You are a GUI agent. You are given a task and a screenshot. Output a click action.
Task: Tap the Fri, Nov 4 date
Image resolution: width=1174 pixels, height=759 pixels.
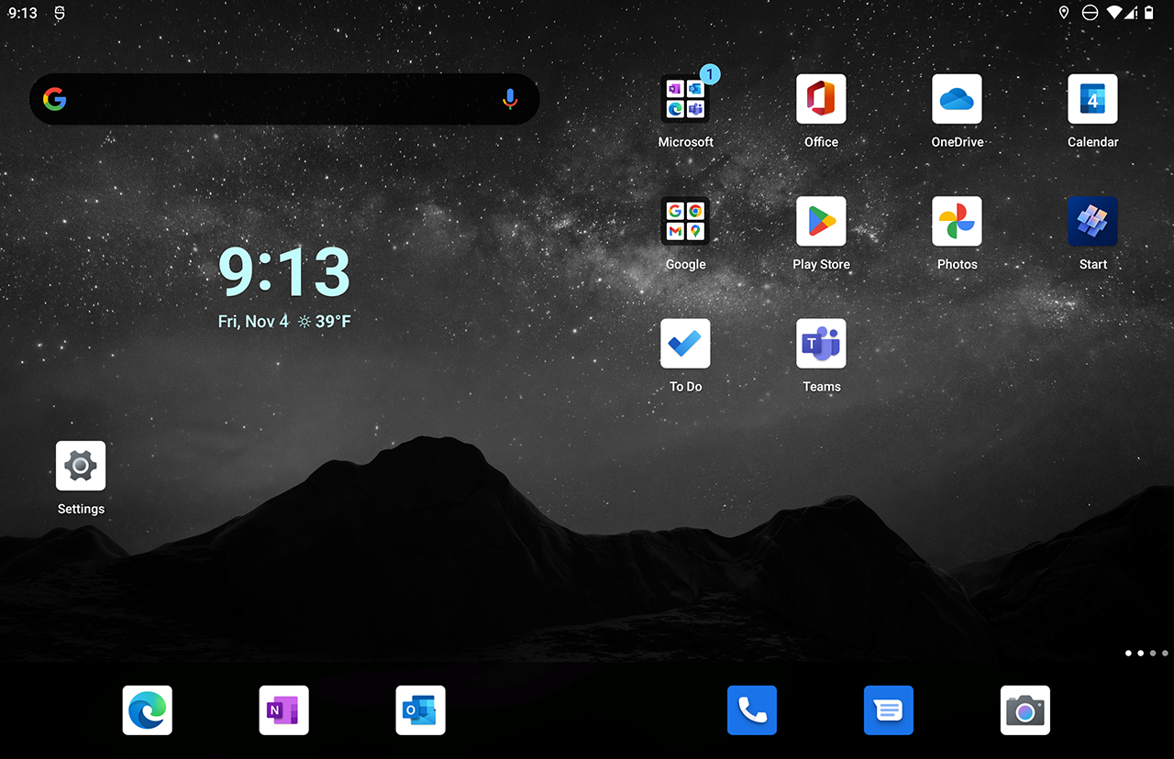[253, 322]
